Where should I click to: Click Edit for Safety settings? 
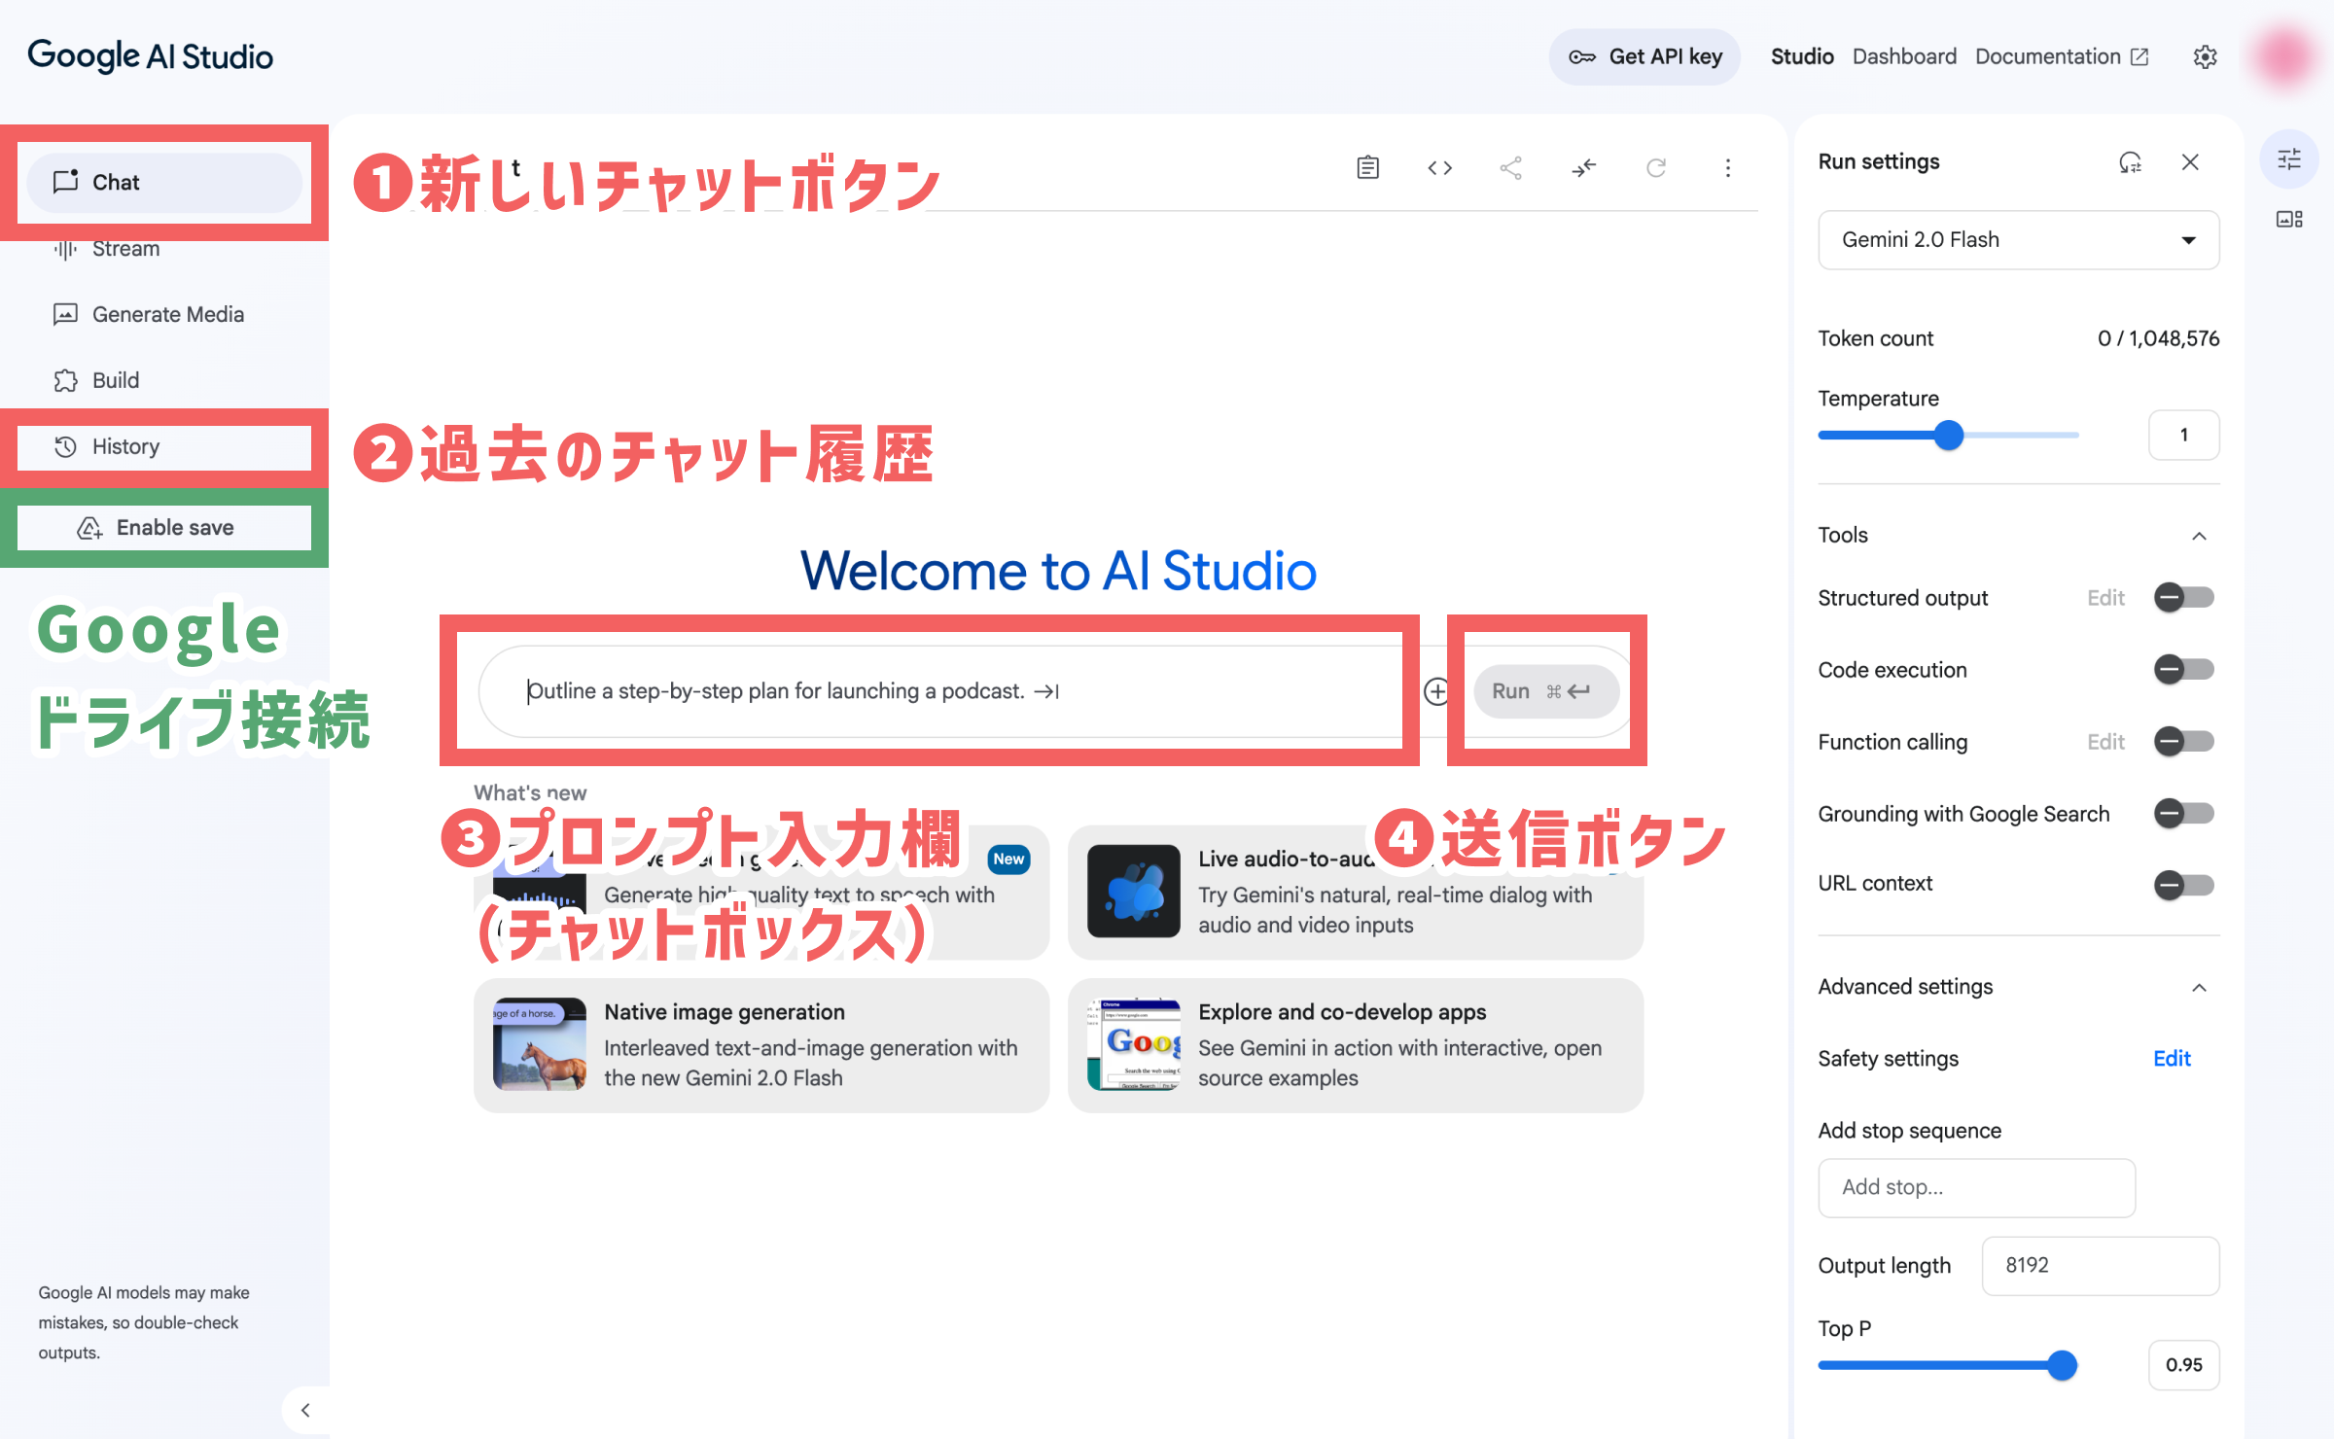click(2172, 1059)
